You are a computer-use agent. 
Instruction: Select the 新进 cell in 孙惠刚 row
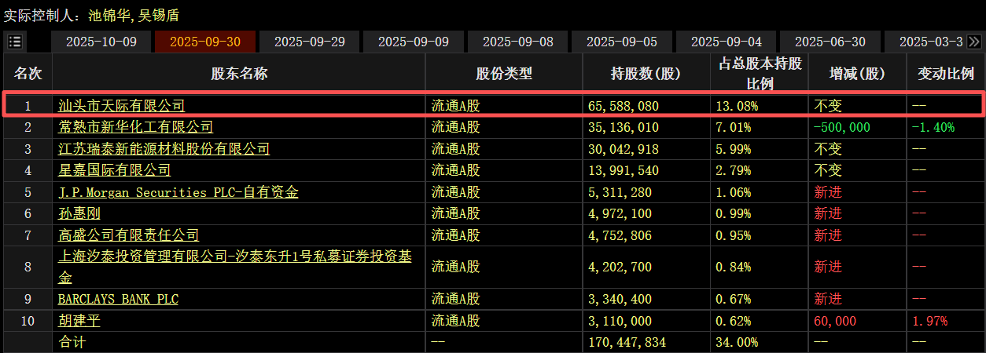click(x=828, y=213)
